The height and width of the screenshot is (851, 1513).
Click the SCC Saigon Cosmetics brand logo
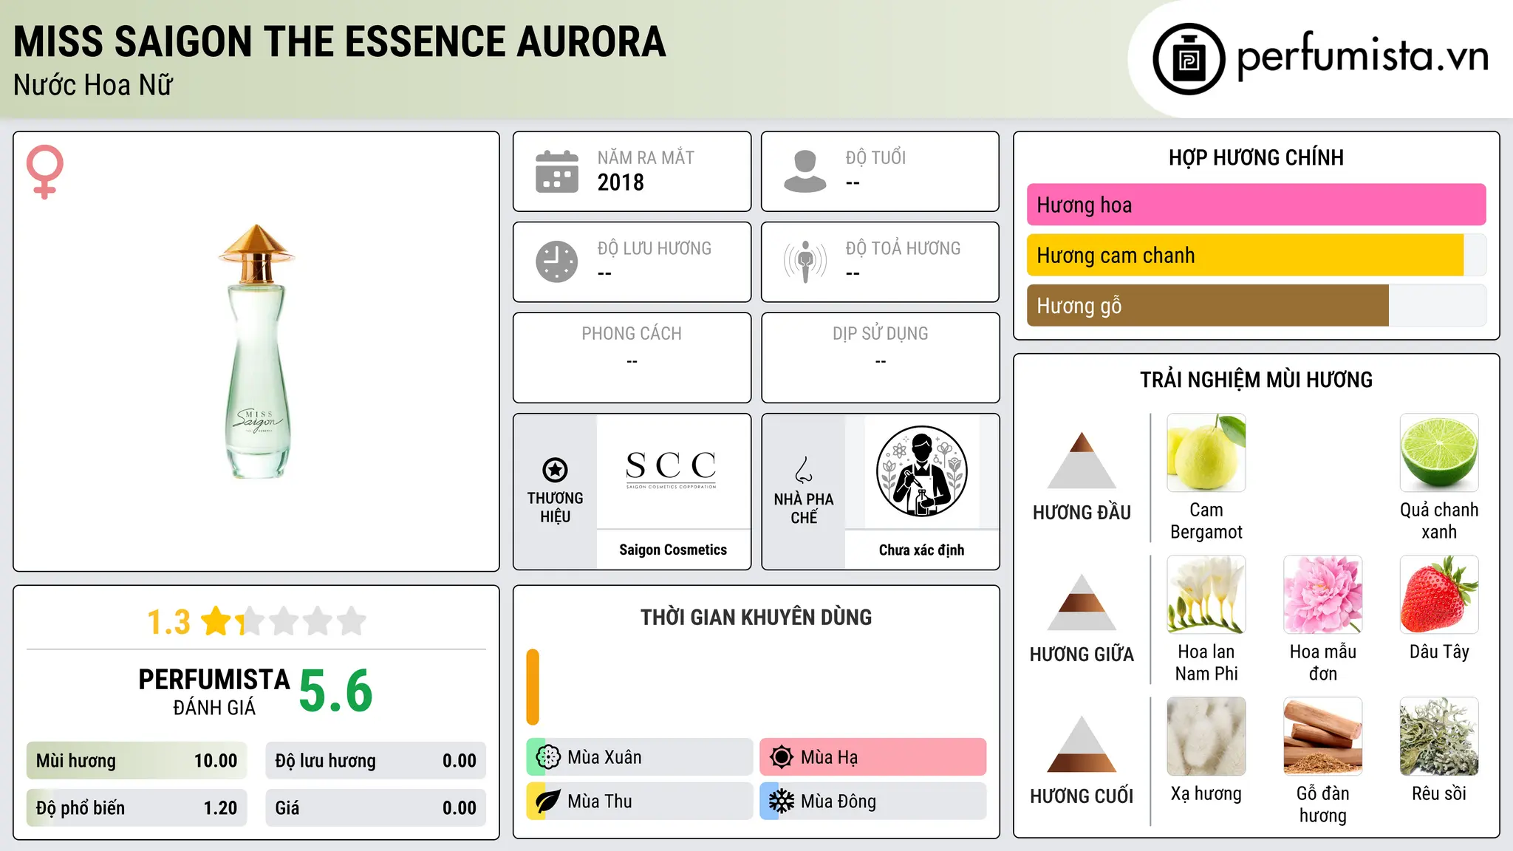coord(672,470)
